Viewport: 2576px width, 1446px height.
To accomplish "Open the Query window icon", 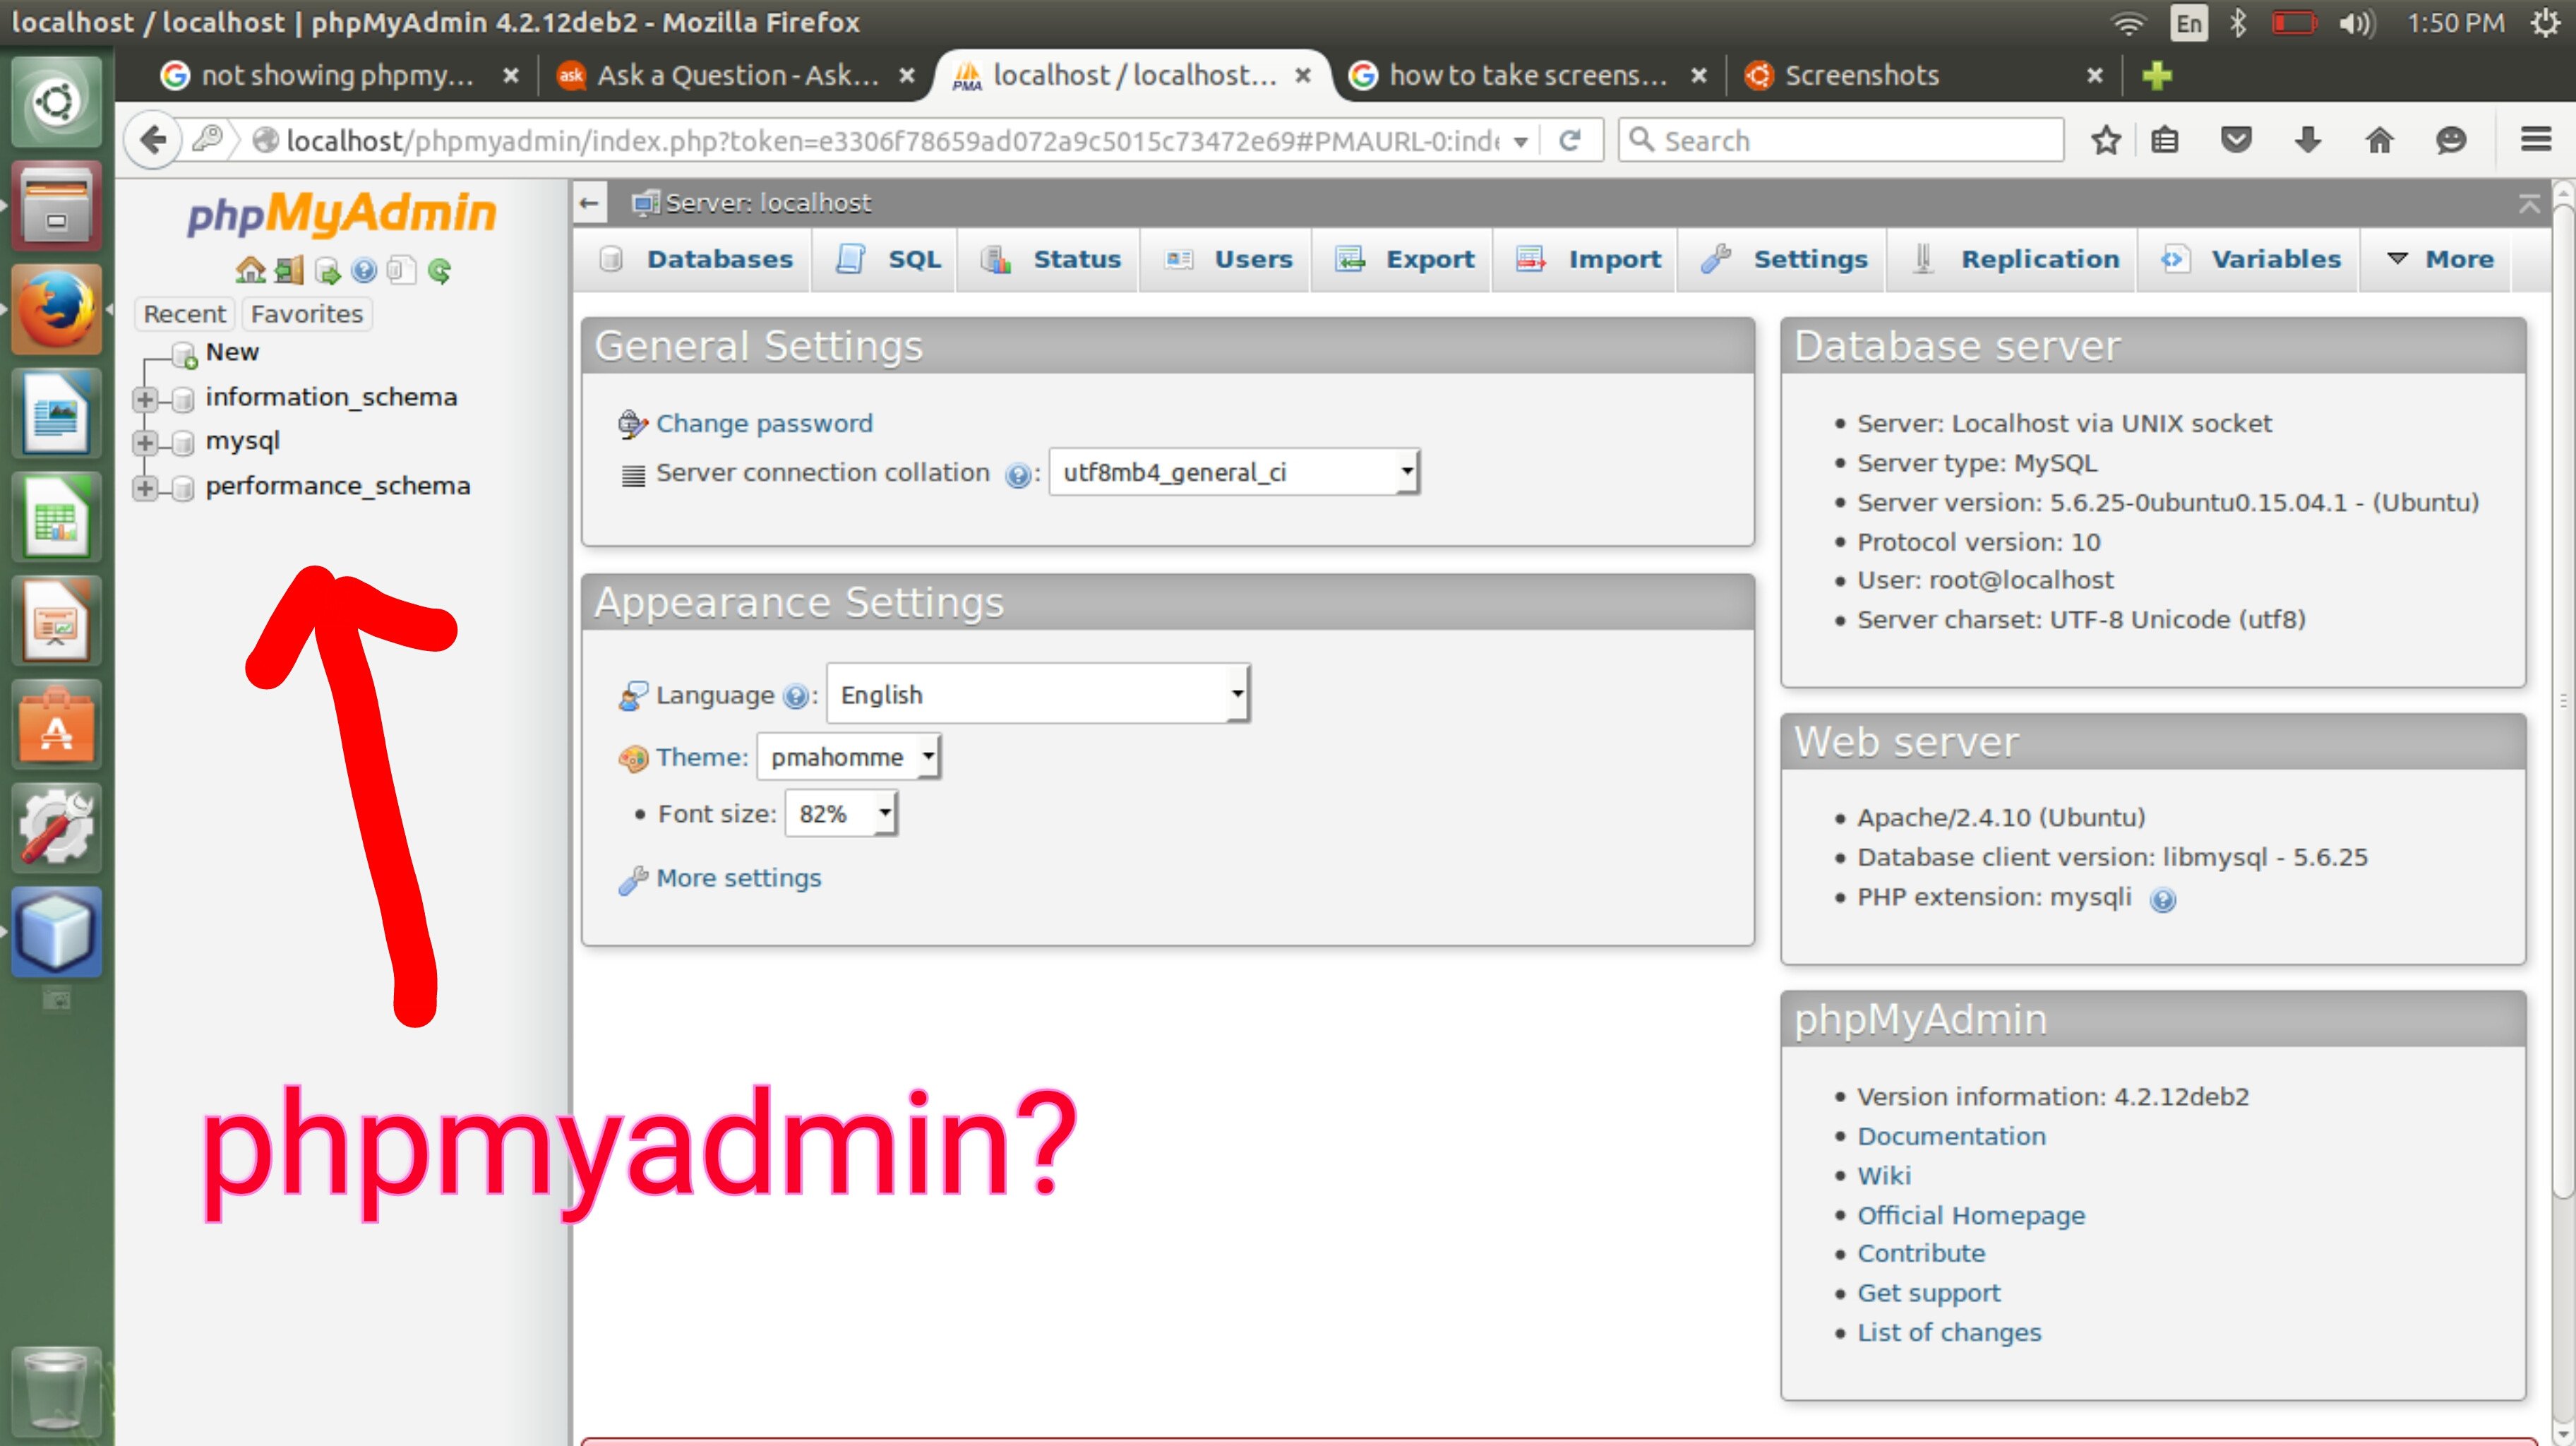I will [x=327, y=270].
